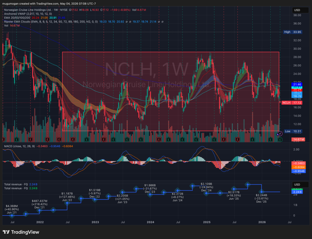Click the TradingView logo at bottom left
This screenshot has height=239, width=312.
click(x=21, y=232)
